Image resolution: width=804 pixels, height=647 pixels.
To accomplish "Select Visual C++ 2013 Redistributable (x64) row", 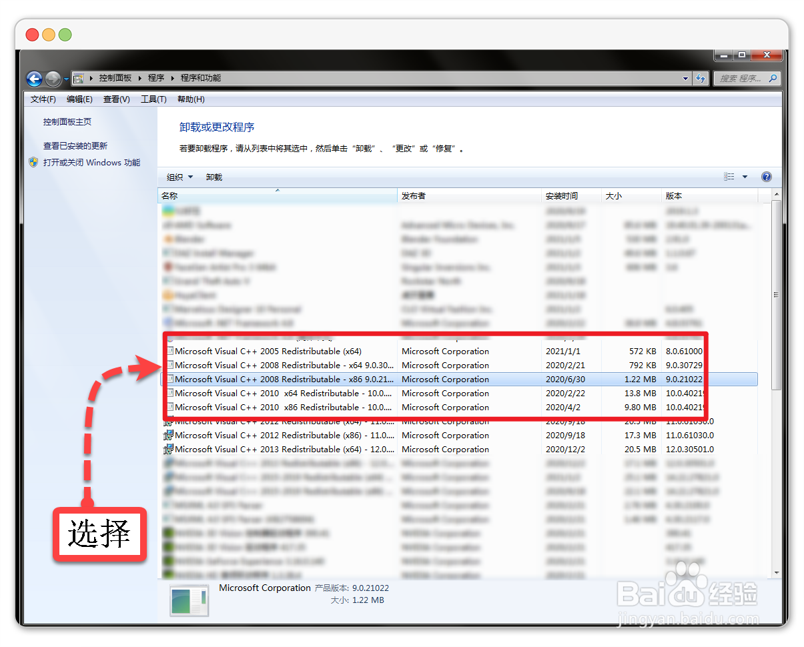I will pyautogui.click(x=459, y=450).
